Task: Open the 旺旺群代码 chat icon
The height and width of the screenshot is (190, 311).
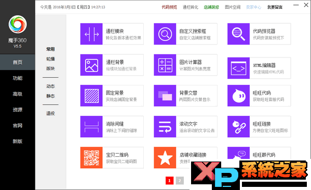Action: click(x=239, y=153)
